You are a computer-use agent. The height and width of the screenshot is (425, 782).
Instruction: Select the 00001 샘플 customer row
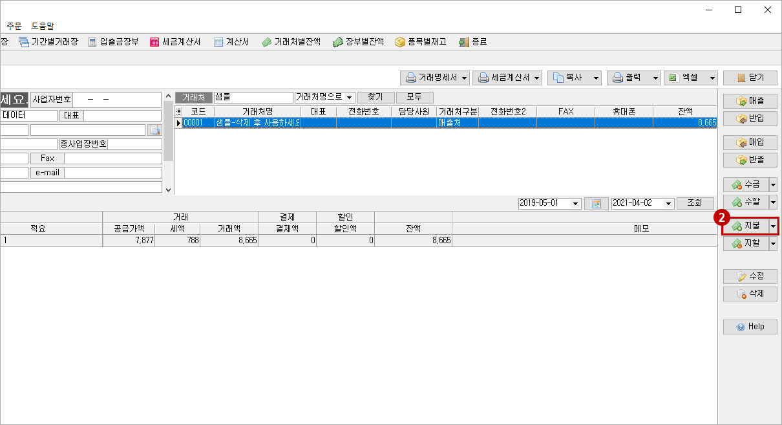[446, 122]
